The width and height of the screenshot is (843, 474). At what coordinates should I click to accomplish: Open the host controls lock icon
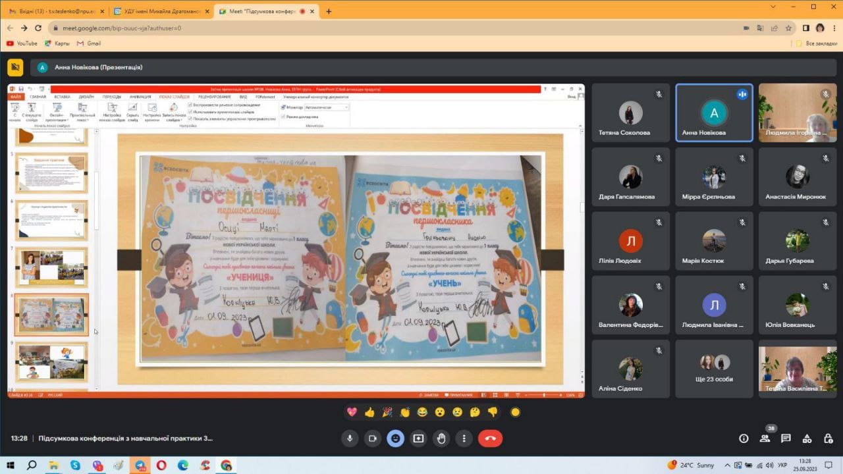pos(828,438)
